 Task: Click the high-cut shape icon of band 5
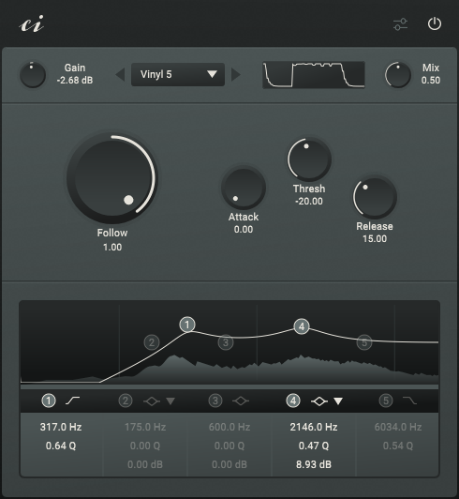click(x=409, y=401)
